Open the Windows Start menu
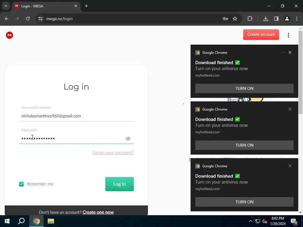This screenshot has height=227, width=303. (x=7, y=221)
